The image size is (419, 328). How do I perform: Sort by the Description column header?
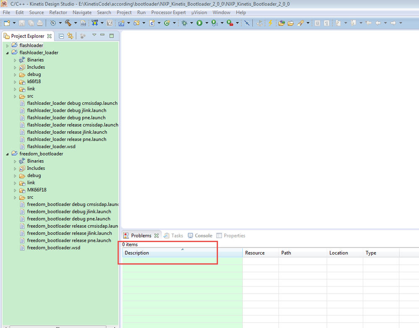pyautogui.click(x=182, y=253)
